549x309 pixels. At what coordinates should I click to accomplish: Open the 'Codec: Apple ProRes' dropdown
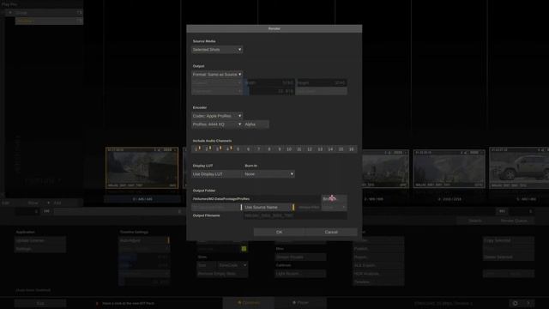[x=217, y=116]
